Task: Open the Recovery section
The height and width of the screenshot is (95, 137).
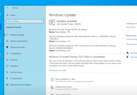Action: tap(14, 60)
